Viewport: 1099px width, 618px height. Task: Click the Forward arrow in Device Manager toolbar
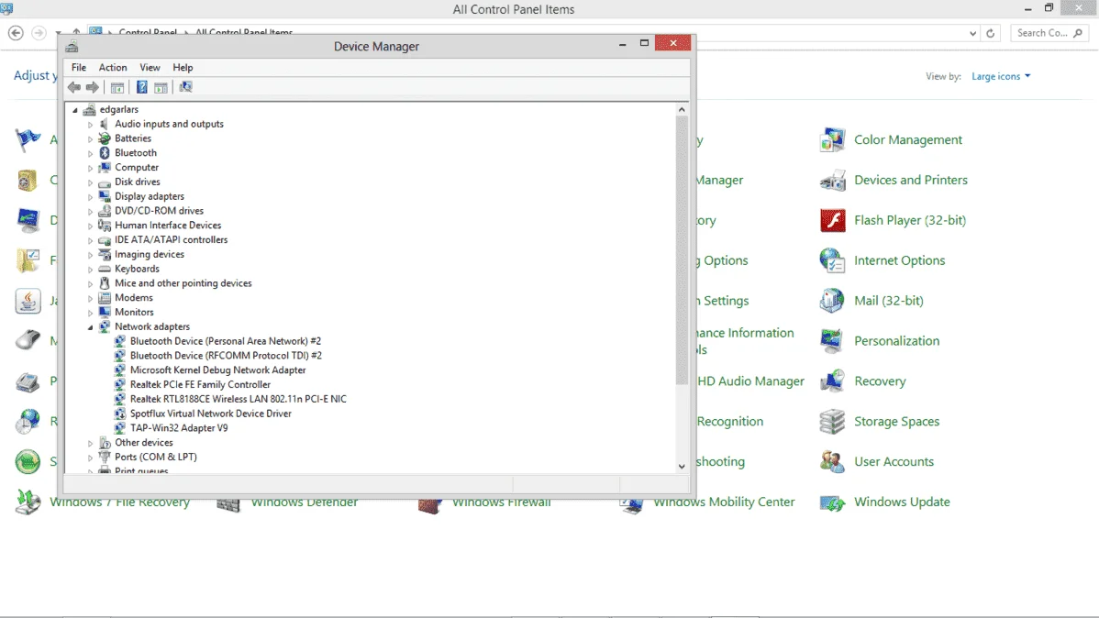tap(93, 88)
